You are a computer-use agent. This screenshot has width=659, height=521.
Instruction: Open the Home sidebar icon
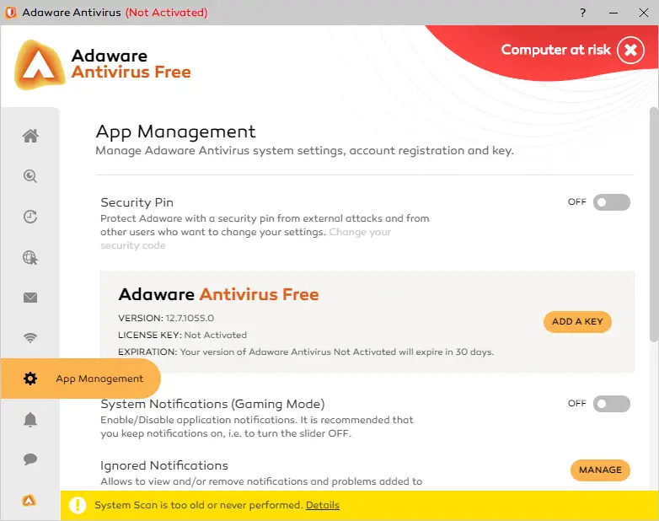pyautogui.click(x=30, y=136)
